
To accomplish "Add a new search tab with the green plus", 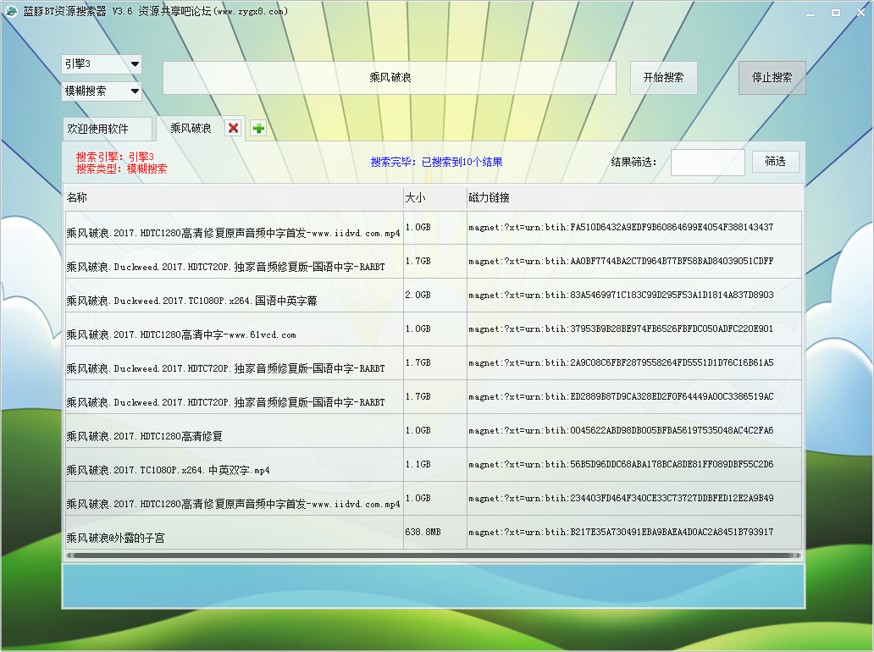I will (x=258, y=128).
